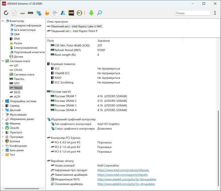221x191 pixels.
Task: Click the green download arrow icon
Action: pos(91,13)
